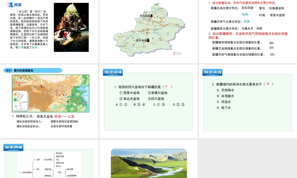Click the 新知 2 新兴的能源基地 header tab
The image size is (297, 178).
click(x=33, y=70)
